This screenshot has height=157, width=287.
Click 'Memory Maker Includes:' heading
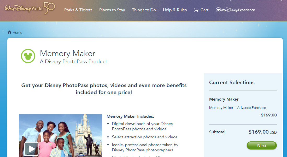(130, 116)
